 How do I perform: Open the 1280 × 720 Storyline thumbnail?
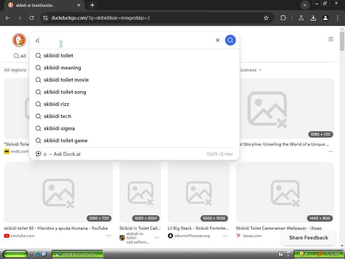point(287,108)
